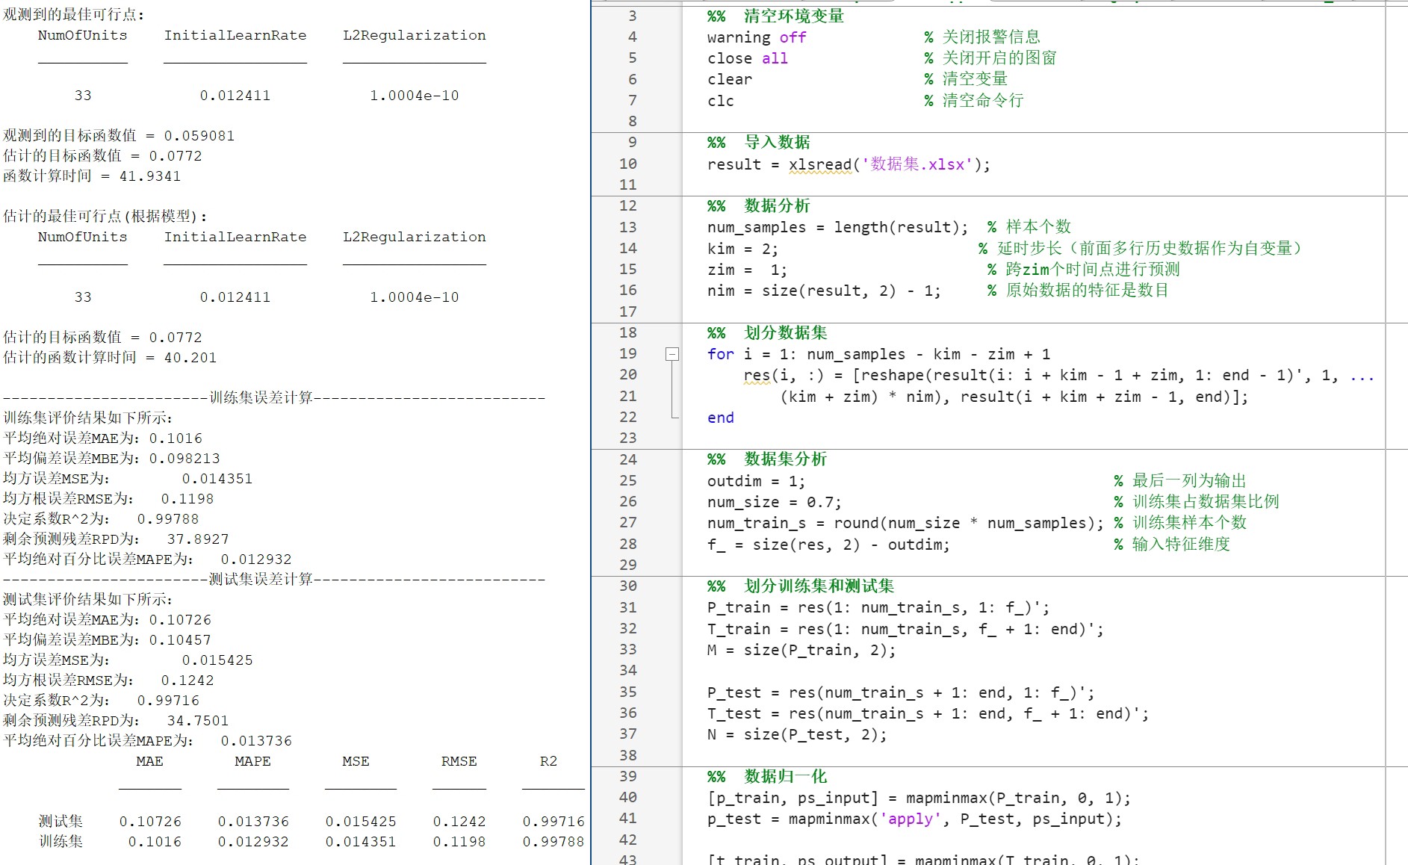This screenshot has width=1408, height=865.
Task: Click the '估计的最佳可行点(根据模型):' heading
Action: click(105, 216)
